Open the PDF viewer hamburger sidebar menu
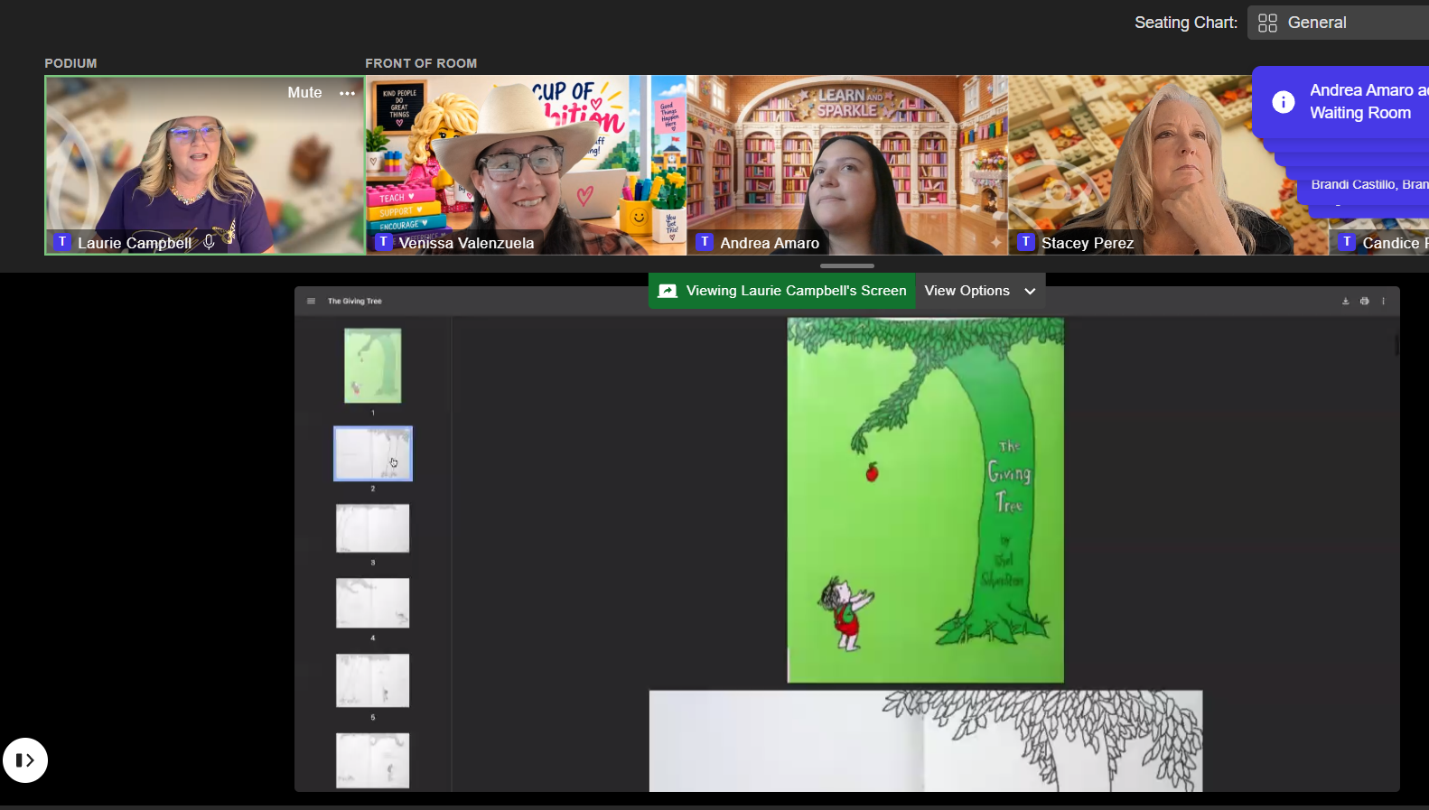 click(x=311, y=301)
